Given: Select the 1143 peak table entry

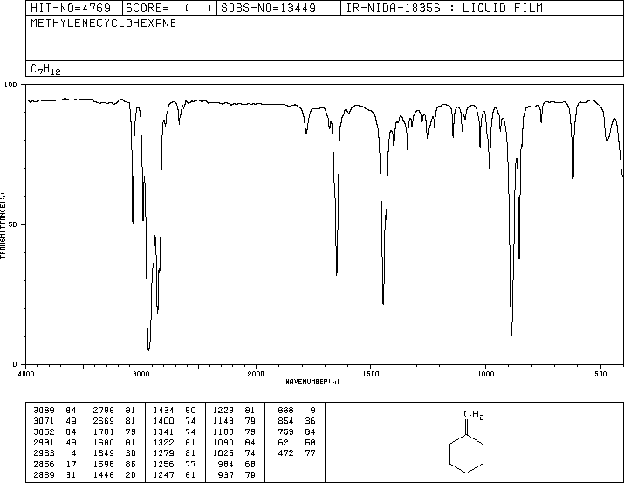Looking at the screenshot, I should point(234,421).
